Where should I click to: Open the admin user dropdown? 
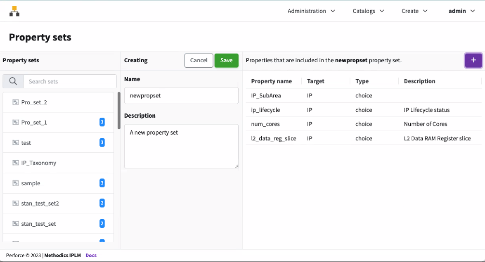pos(461,11)
